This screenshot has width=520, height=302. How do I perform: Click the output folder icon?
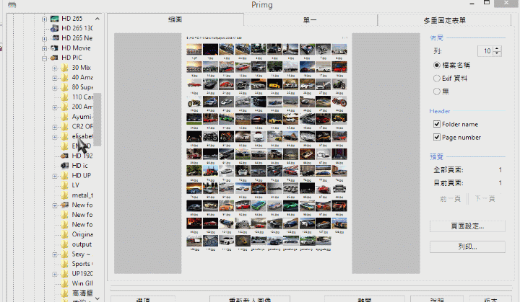65,244
